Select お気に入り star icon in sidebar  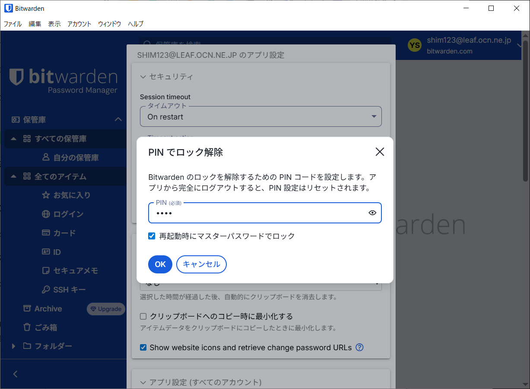point(46,195)
